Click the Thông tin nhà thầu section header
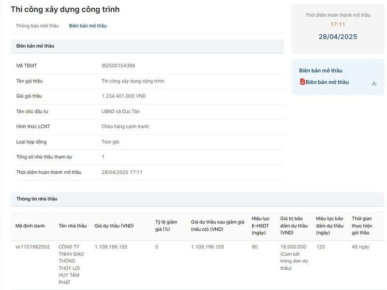Screen dimensions: 387x290 pos(197,199)
